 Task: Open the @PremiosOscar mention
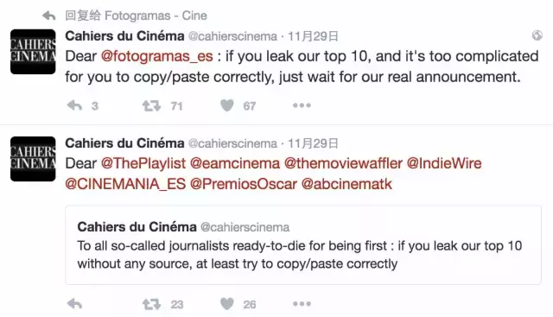point(244,184)
